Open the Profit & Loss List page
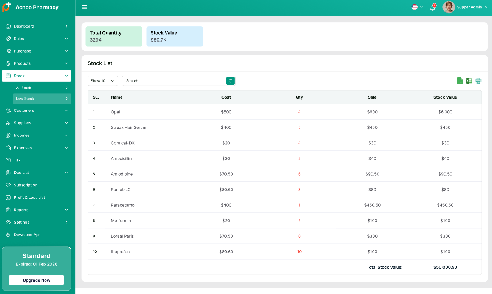Image resolution: width=492 pixels, height=294 pixels. [x=29, y=197]
